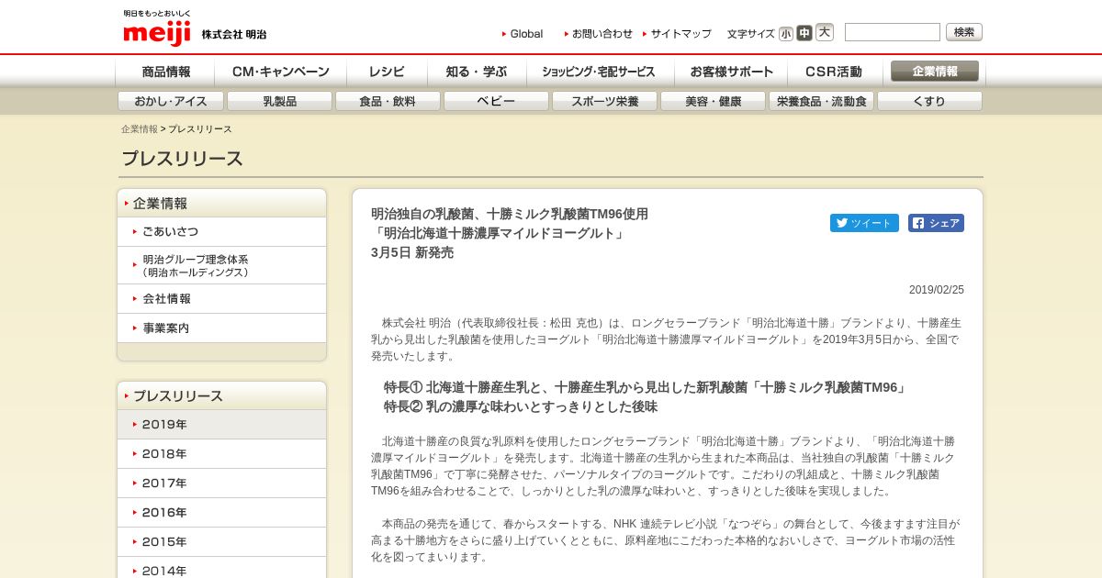Screen dimensions: 1102x578
Task: Select the 食品・飲料 category
Action: coord(388,101)
